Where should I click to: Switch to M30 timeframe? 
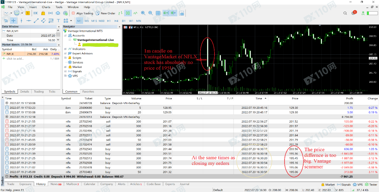pos(101,21)
